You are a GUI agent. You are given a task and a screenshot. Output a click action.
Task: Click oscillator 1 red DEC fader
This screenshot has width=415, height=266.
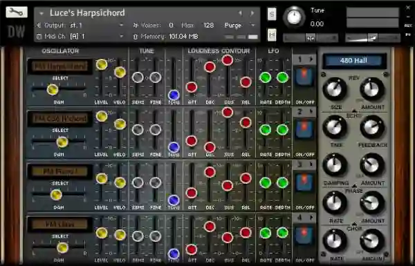point(210,67)
